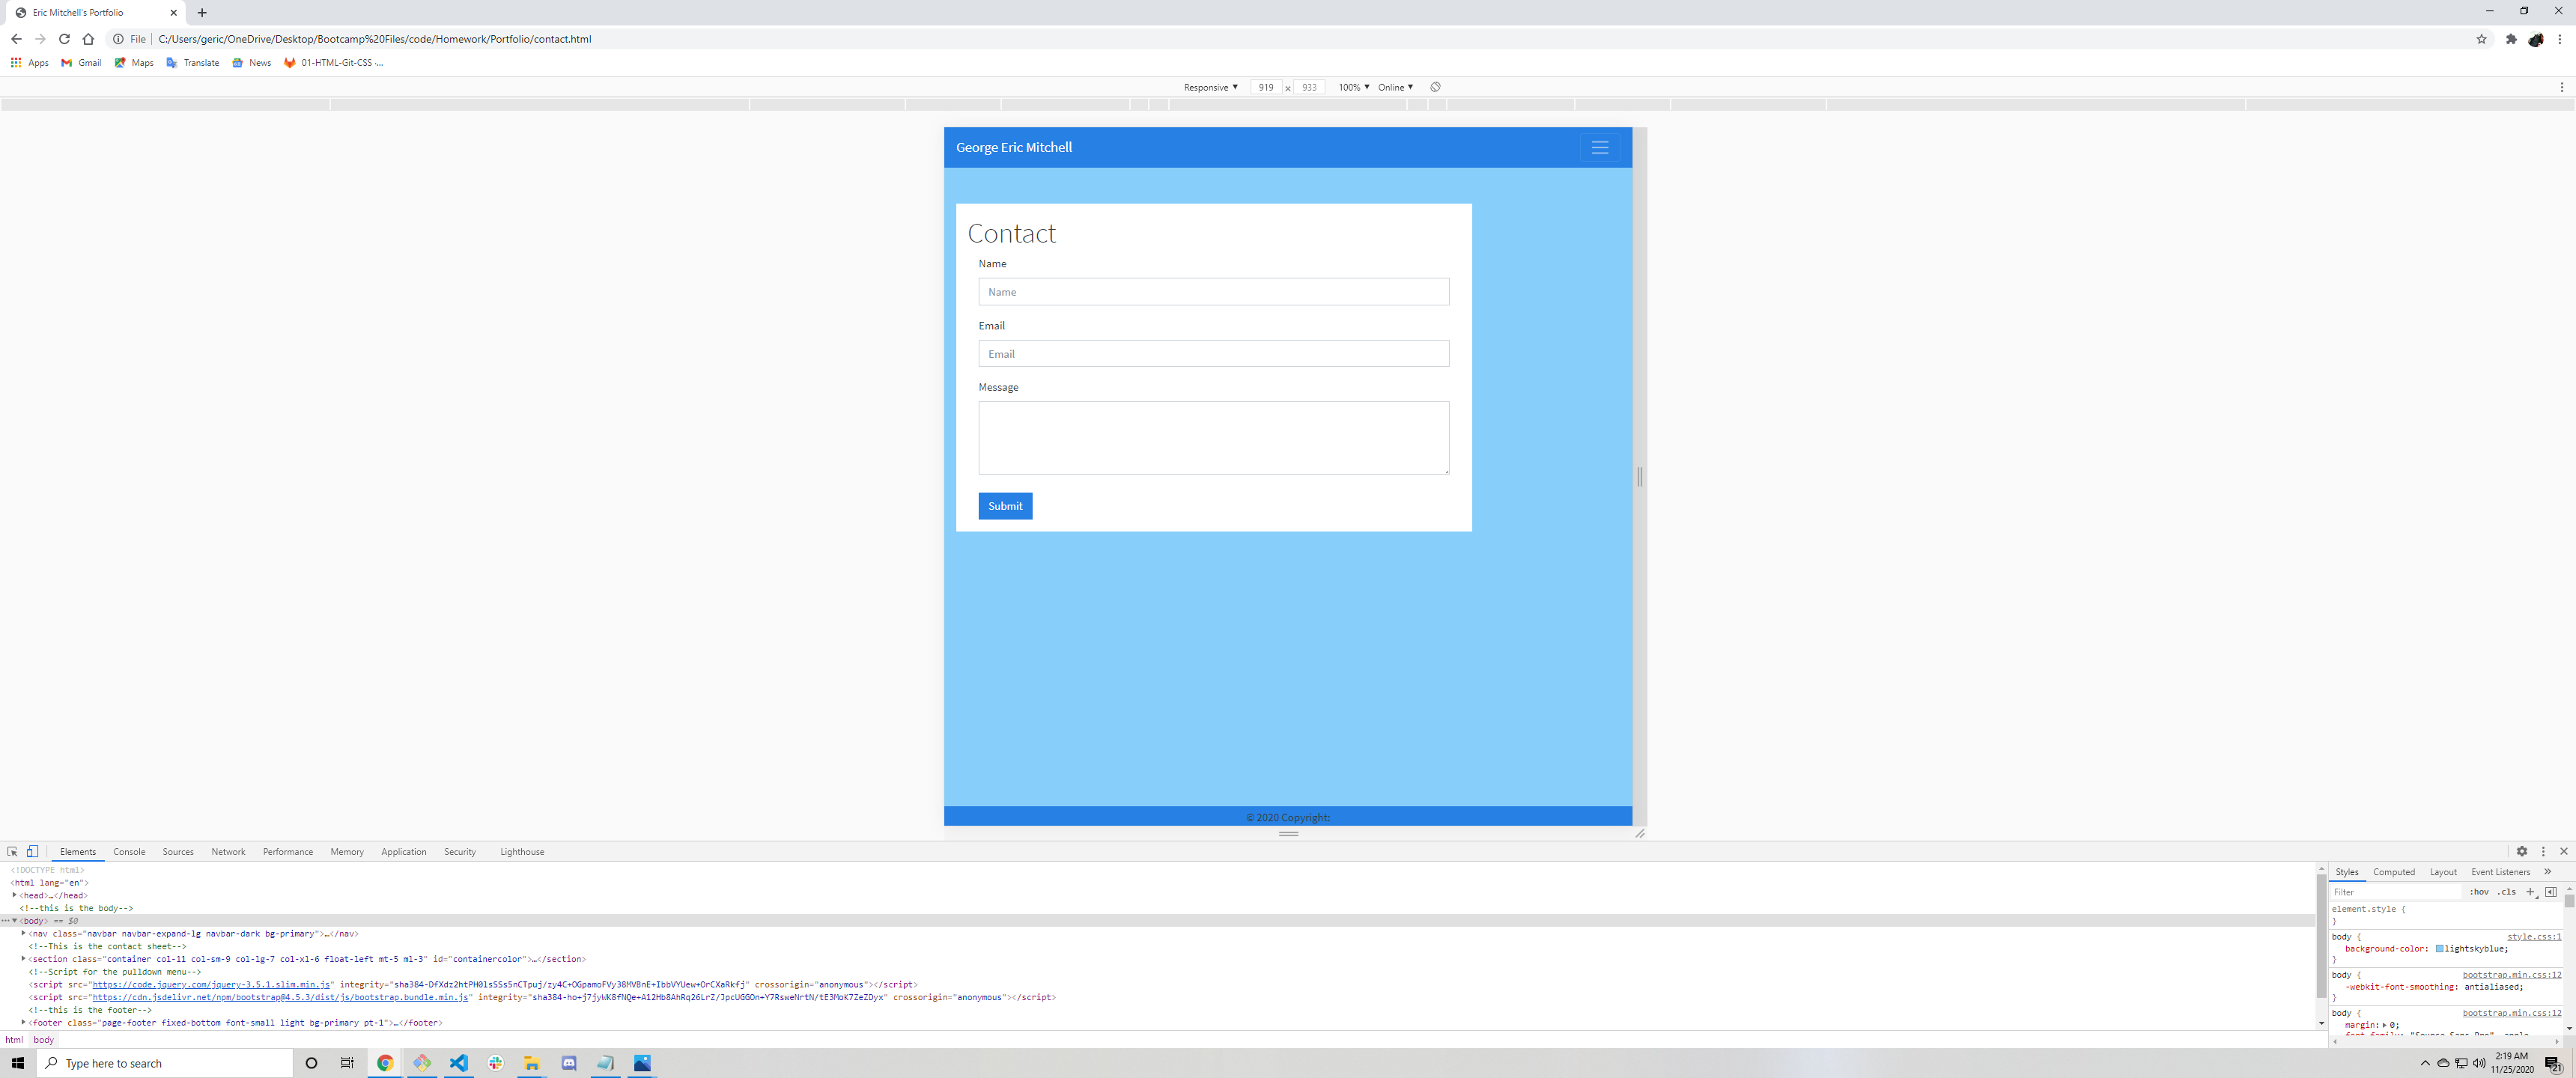Expand the nav navbar element node

coord(23,933)
